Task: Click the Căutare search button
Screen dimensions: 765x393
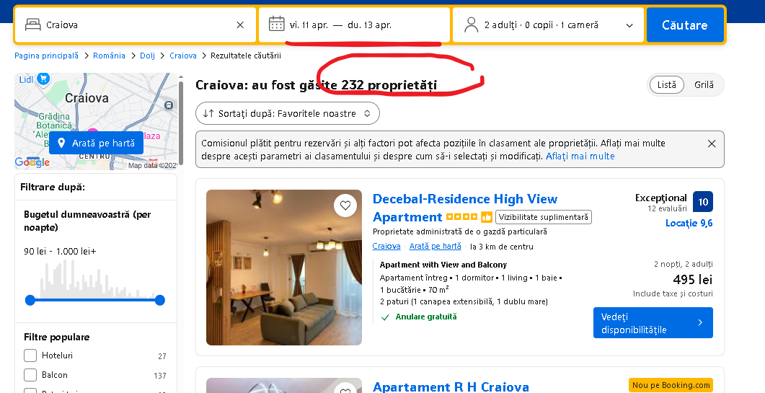Action: (685, 25)
